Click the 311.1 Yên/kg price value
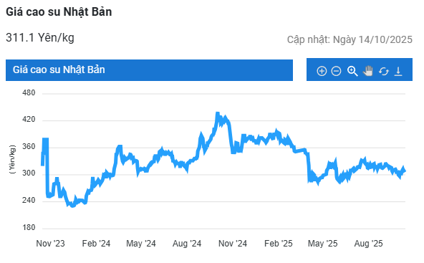The width and height of the screenshot is (424, 263). [40, 37]
